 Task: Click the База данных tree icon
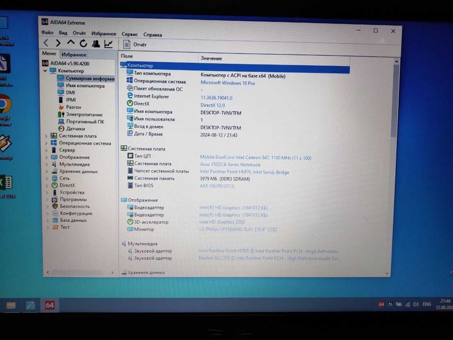coord(55,221)
